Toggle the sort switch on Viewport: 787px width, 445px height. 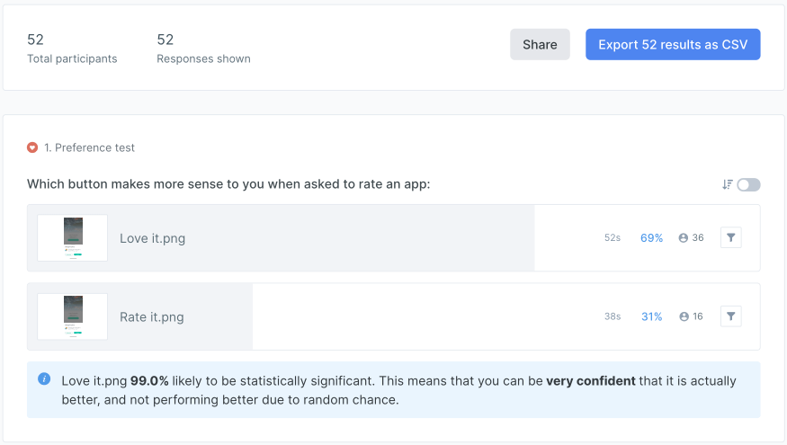tap(748, 184)
